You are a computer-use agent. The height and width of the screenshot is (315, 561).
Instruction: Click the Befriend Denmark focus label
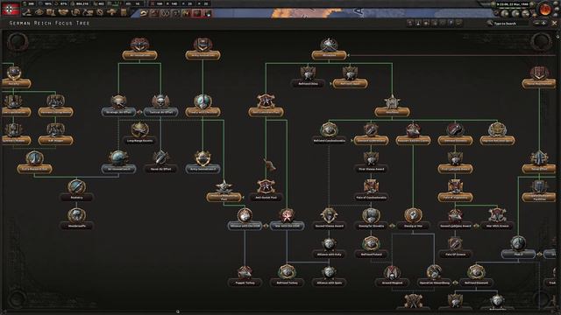[476, 283]
